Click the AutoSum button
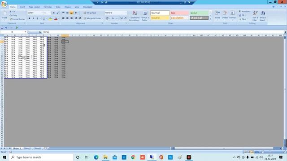This screenshot has width=287, height=161. click(244, 12)
